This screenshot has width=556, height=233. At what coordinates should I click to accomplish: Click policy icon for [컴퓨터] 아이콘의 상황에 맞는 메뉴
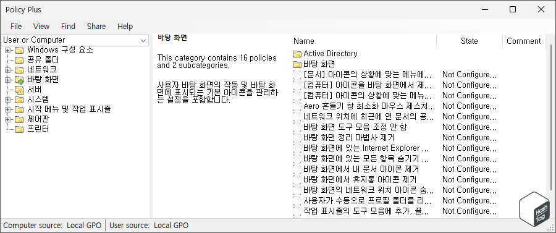coord(297,96)
